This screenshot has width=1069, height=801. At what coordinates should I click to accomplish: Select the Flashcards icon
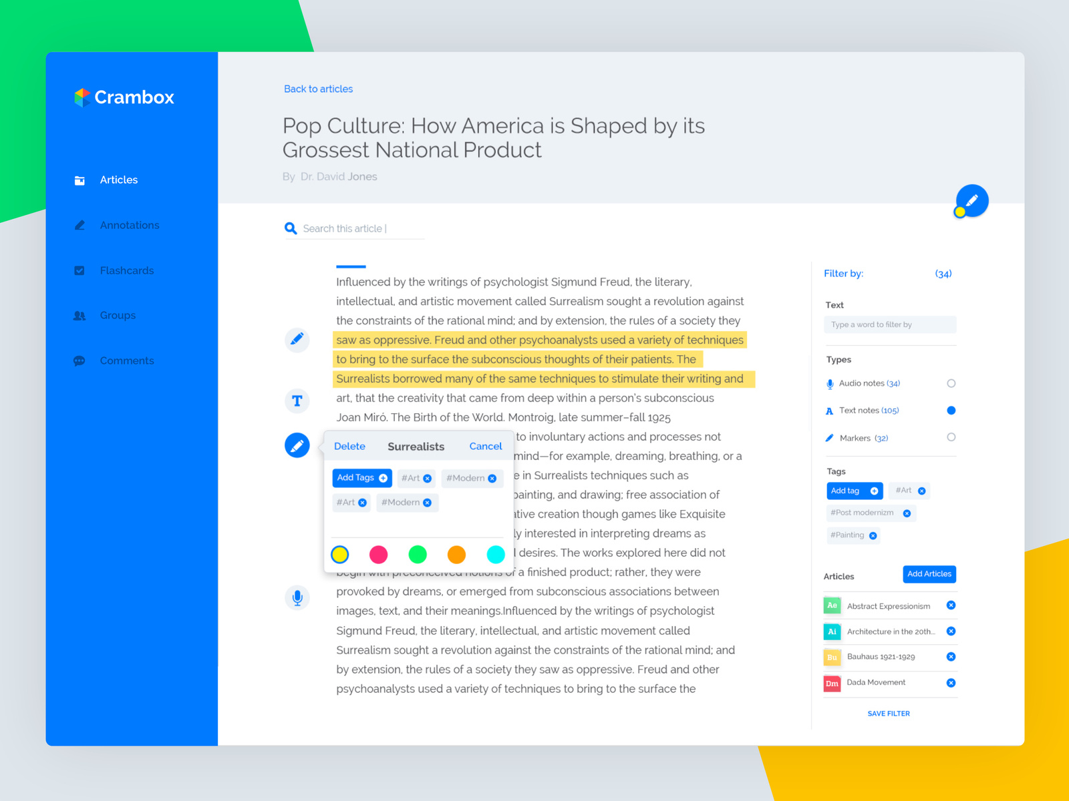(x=80, y=270)
